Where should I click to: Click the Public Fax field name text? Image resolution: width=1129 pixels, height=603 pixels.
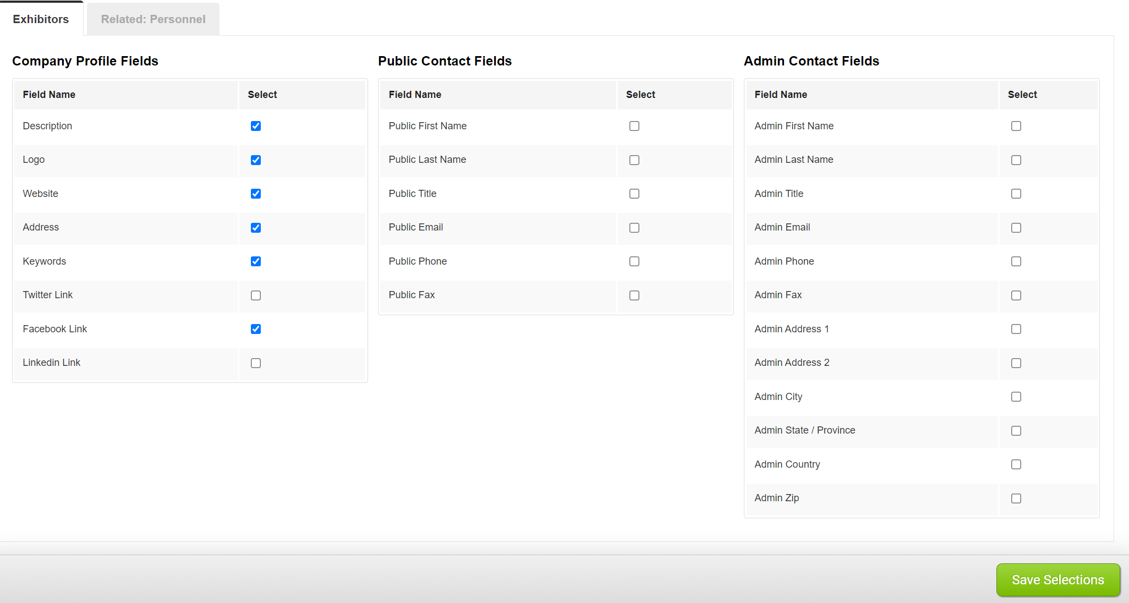[412, 295]
